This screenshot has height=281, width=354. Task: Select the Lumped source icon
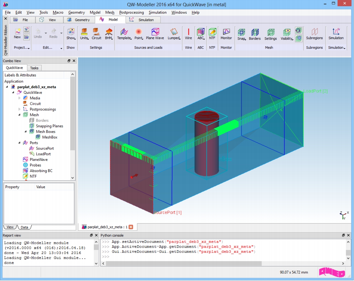tap(174, 32)
